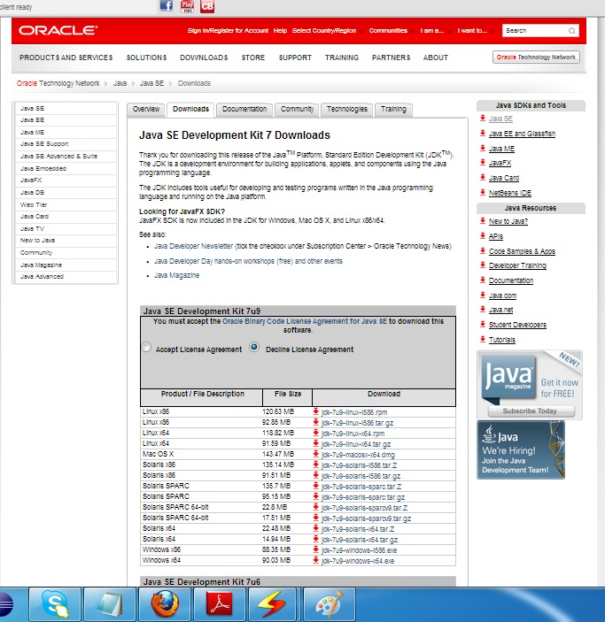Click the Facebook toolbar icon

166,6
